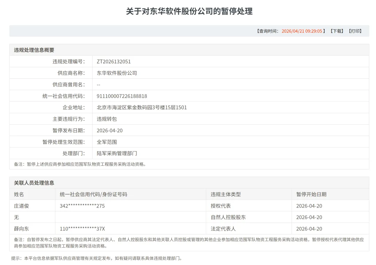Click the name 薛向东
The height and width of the screenshot is (265, 376).
pos(21,229)
